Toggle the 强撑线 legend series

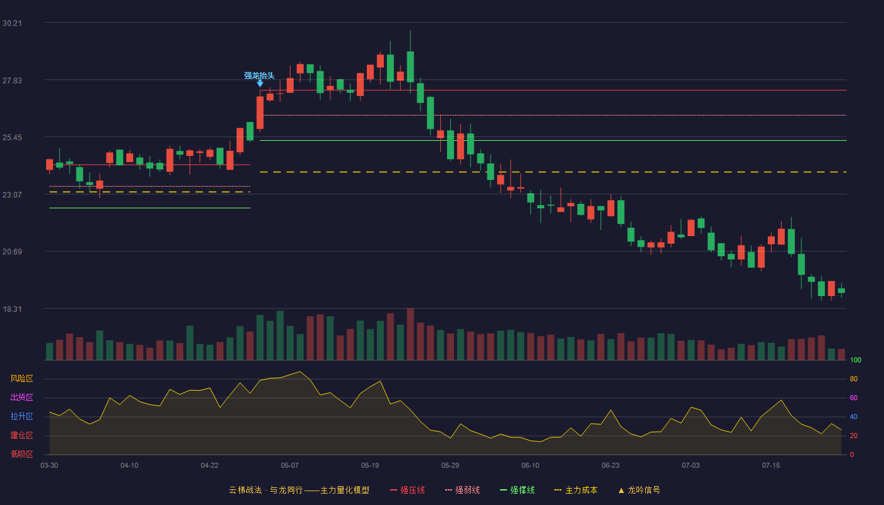tap(517, 490)
